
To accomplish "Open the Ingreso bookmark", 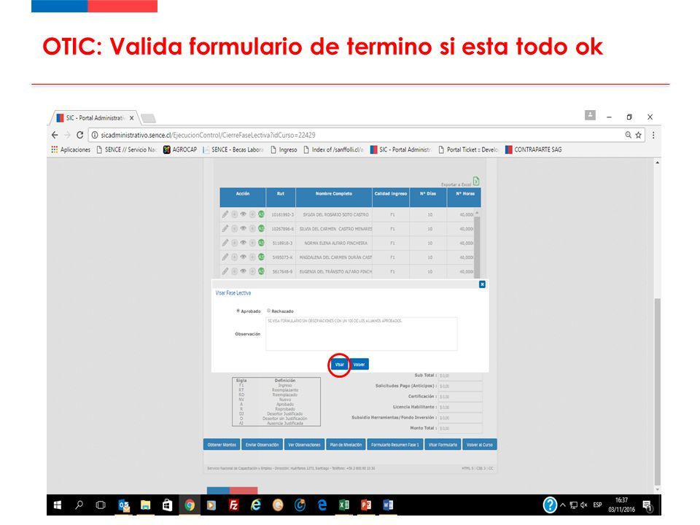I will click(284, 149).
